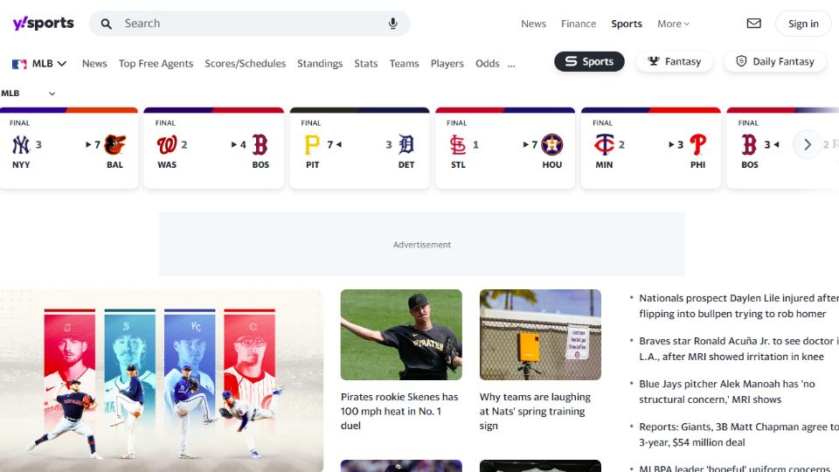The height and width of the screenshot is (472, 839).
Task: Expand the ellipsis overflow nav menu
Action: 511,64
